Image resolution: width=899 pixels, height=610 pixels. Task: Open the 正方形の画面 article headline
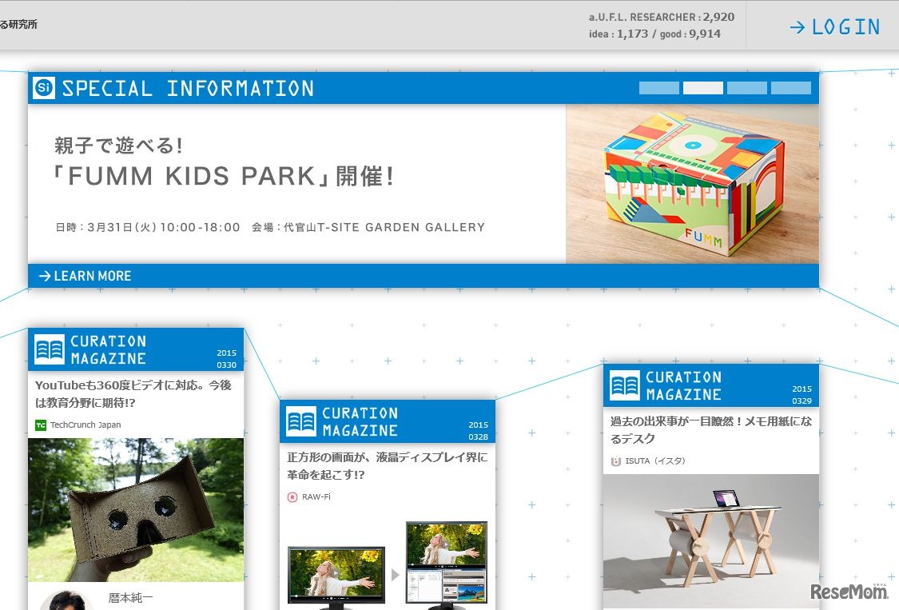(387, 466)
